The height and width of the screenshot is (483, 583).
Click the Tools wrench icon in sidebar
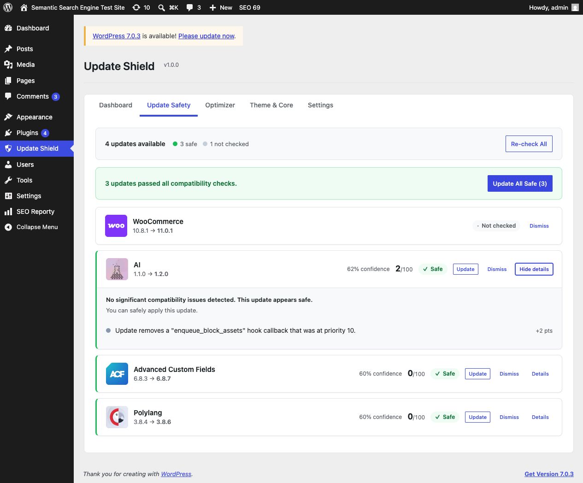[x=8, y=180]
